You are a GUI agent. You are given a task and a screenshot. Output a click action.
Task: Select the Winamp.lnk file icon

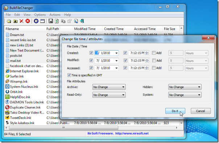[x=7, y=82]
